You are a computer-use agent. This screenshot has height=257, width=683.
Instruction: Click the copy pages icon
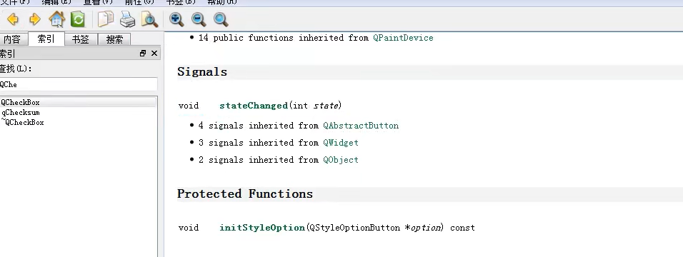click(x=105, y=19)
